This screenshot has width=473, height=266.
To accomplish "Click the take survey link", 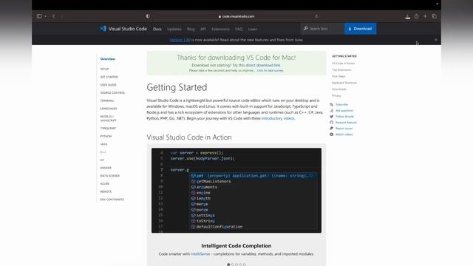I will point(270,71).
